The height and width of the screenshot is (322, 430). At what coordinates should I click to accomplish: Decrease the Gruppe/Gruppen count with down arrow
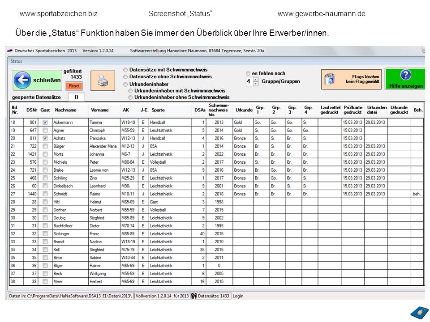256,83
